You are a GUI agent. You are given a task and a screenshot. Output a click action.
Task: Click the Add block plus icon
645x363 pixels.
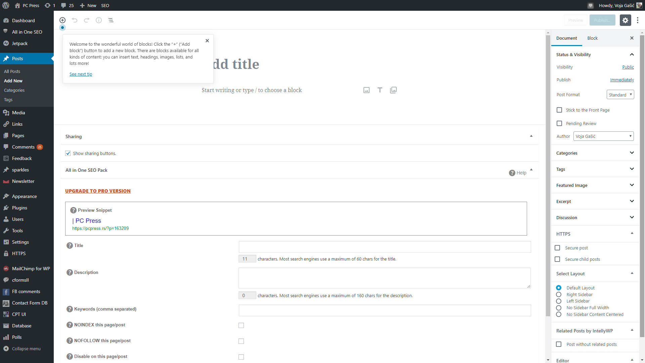pyautogui.click(x=62, y=20)
